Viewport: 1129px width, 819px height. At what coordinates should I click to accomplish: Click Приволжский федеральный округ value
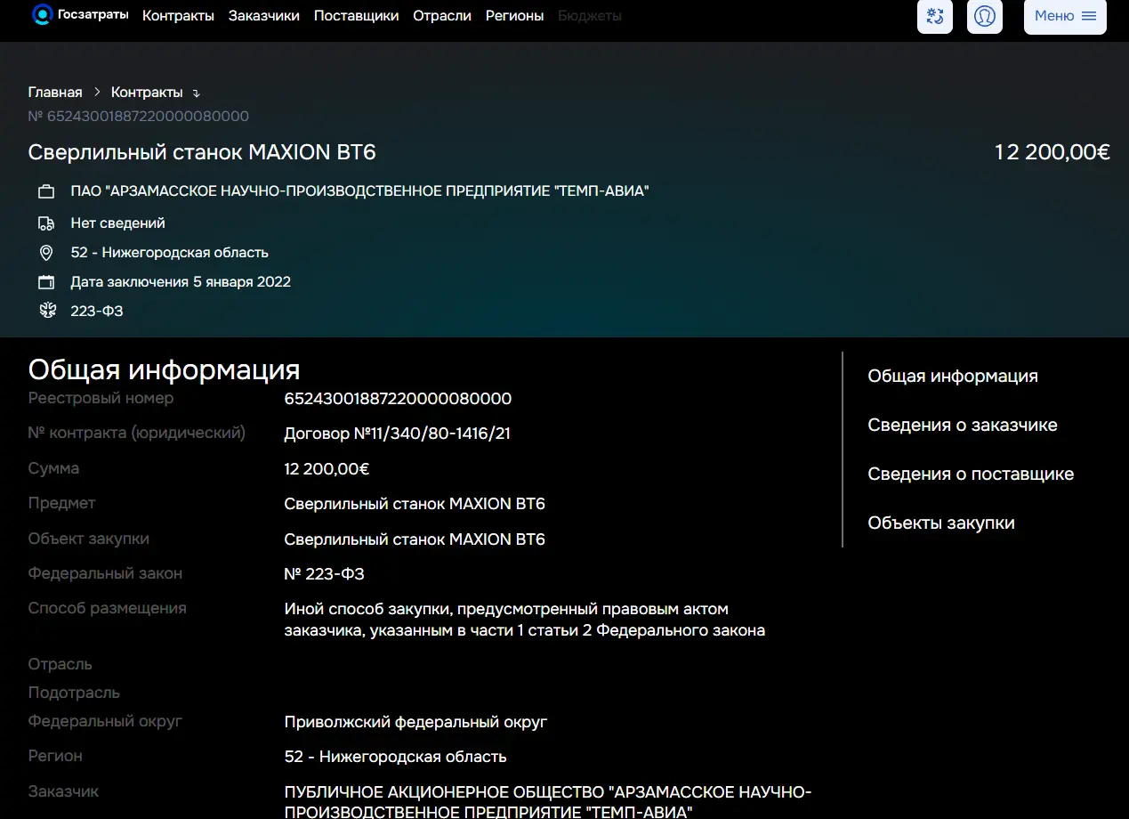(x=415, y=722)
